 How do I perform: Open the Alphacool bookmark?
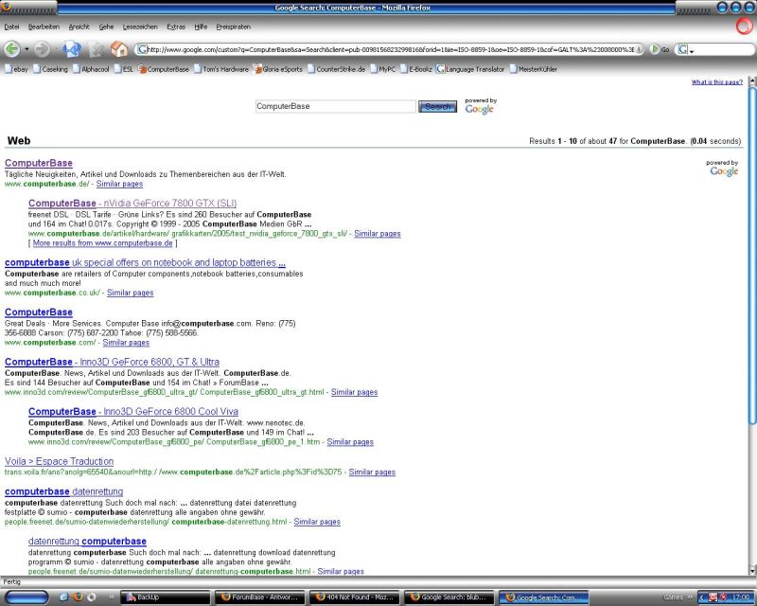coord(91,69)
